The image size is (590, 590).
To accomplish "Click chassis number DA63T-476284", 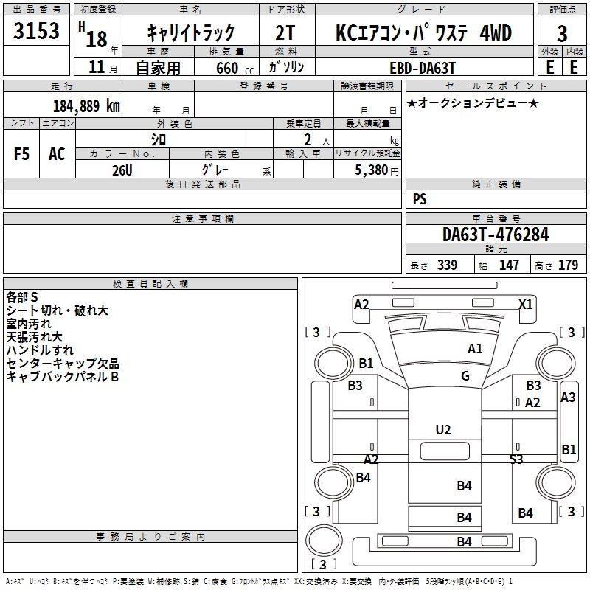I will (x=496, y=235).
